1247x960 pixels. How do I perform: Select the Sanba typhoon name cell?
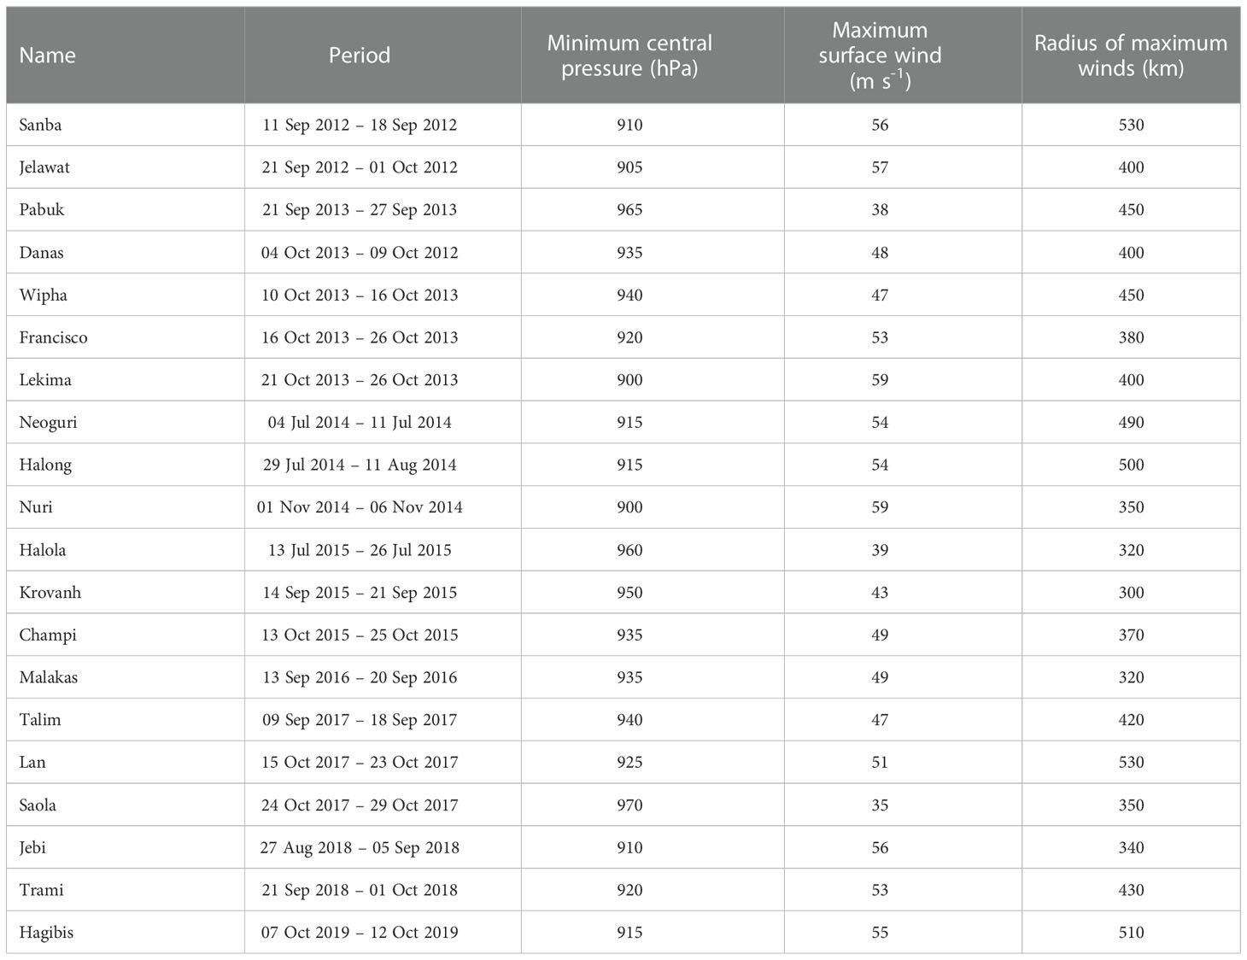(x=40, y=125)
